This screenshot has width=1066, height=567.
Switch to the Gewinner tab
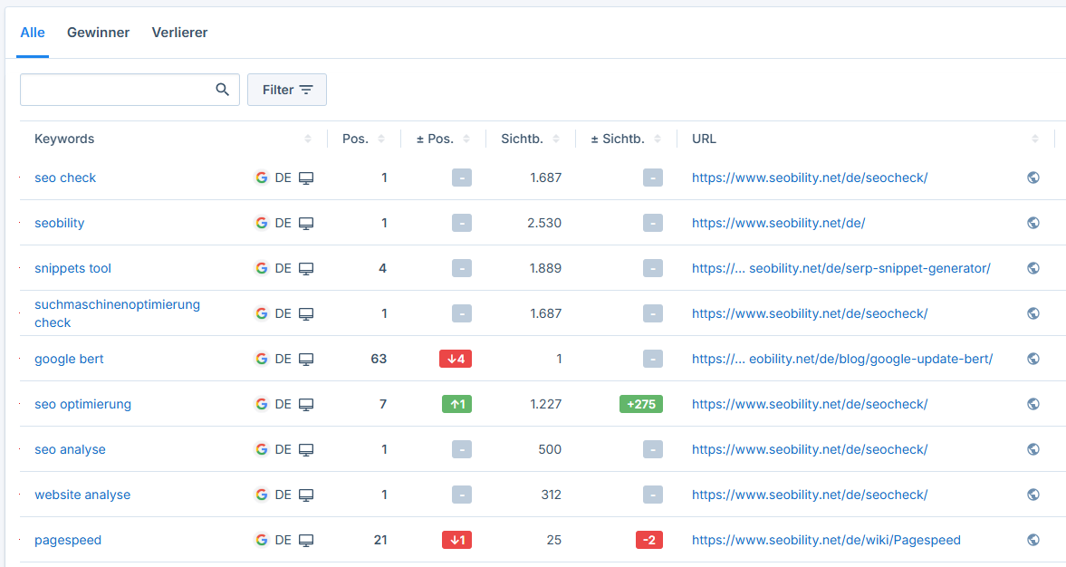point(98,33)
